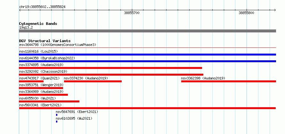Click the small blue nsv5647691 marker
Image resolution: width=285 pixels, height=134 pixels.
point(57,115)
